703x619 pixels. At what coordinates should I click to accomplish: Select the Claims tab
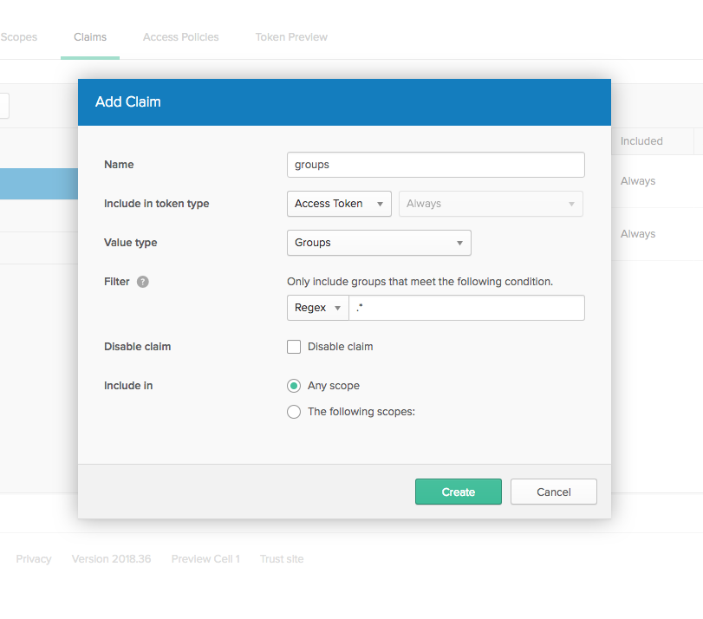[90, 37]
